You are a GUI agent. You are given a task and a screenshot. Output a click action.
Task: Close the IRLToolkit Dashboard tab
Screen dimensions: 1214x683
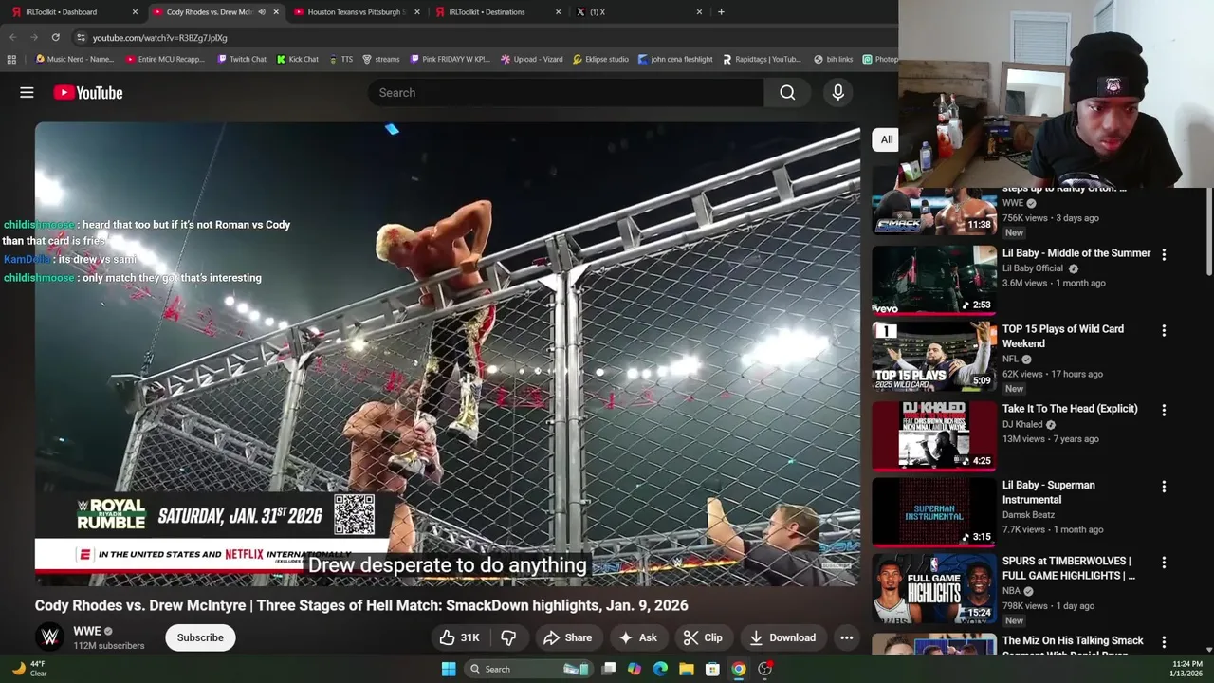[135, 12]
